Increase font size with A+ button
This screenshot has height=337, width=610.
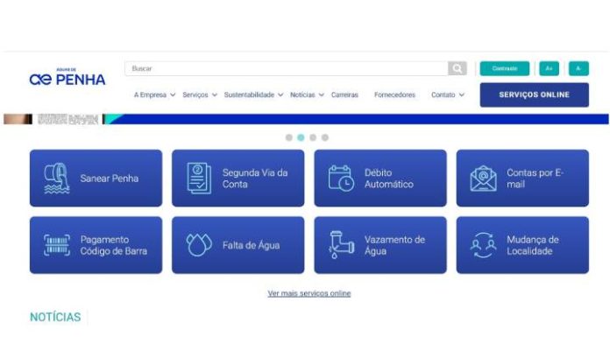(549, 68)
